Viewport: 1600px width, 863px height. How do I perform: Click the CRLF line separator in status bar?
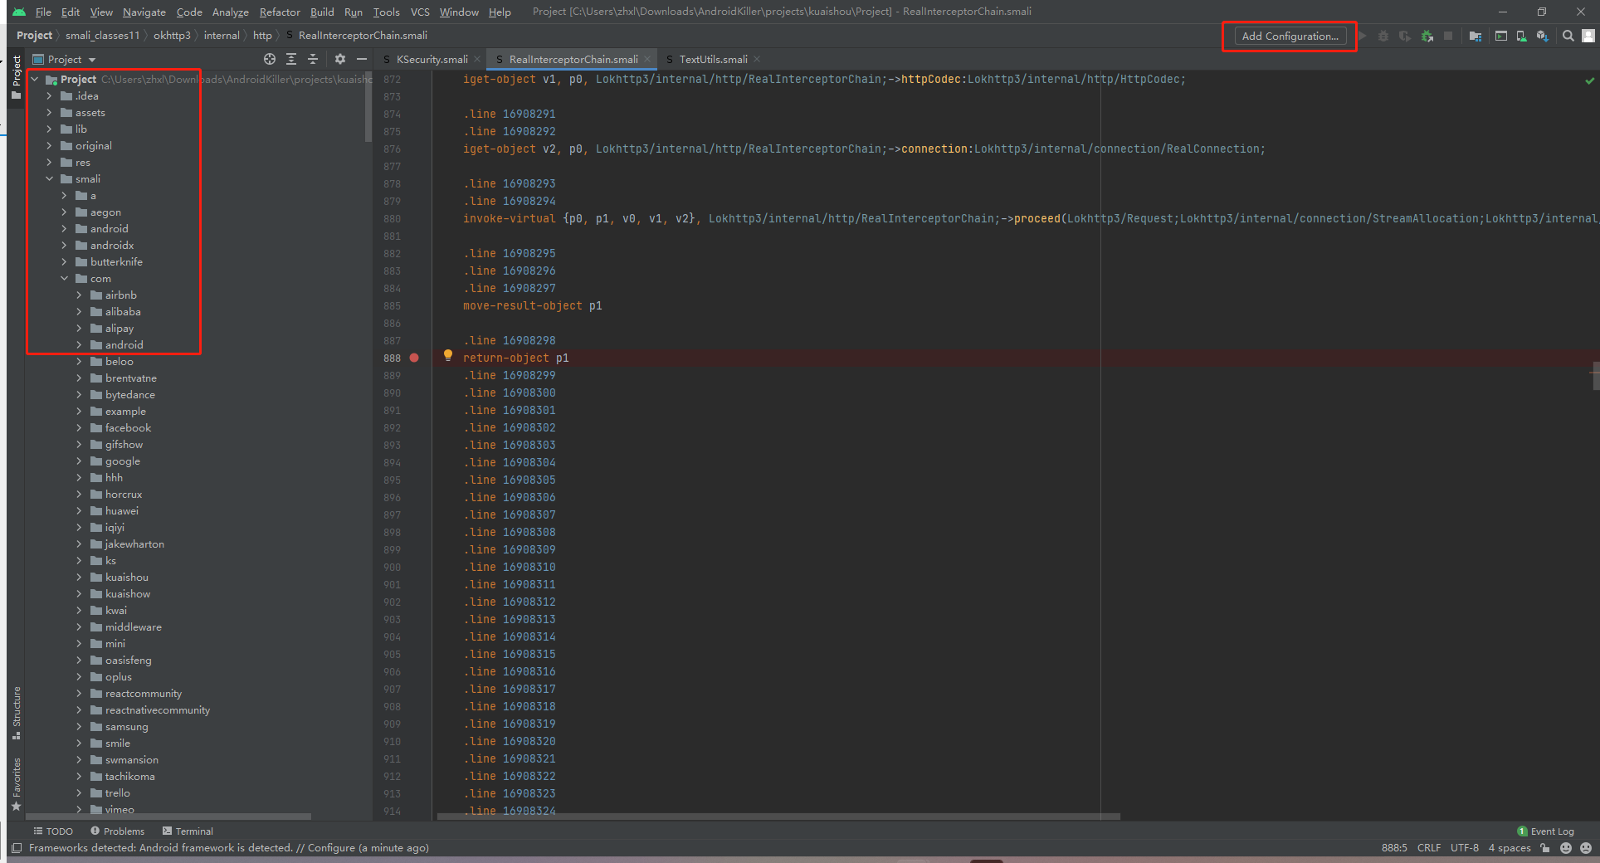coord(1429,848)
